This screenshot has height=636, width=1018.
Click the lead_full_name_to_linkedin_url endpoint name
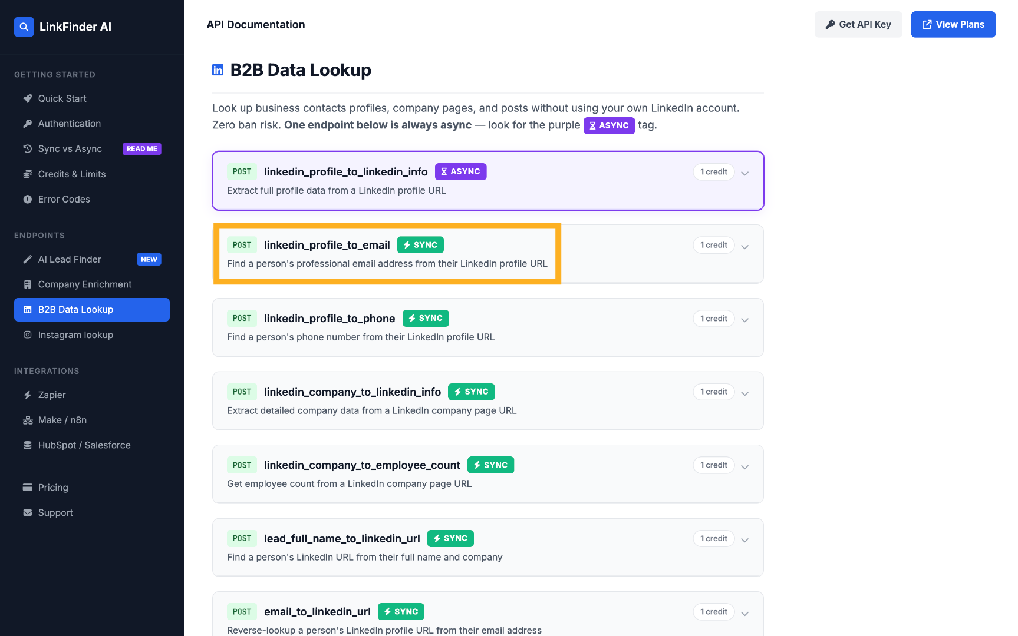342,539
